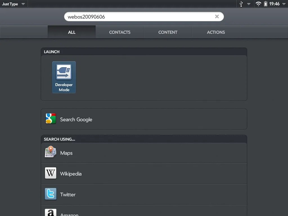Expand the USB dropdown arrow

coord(248,4)
